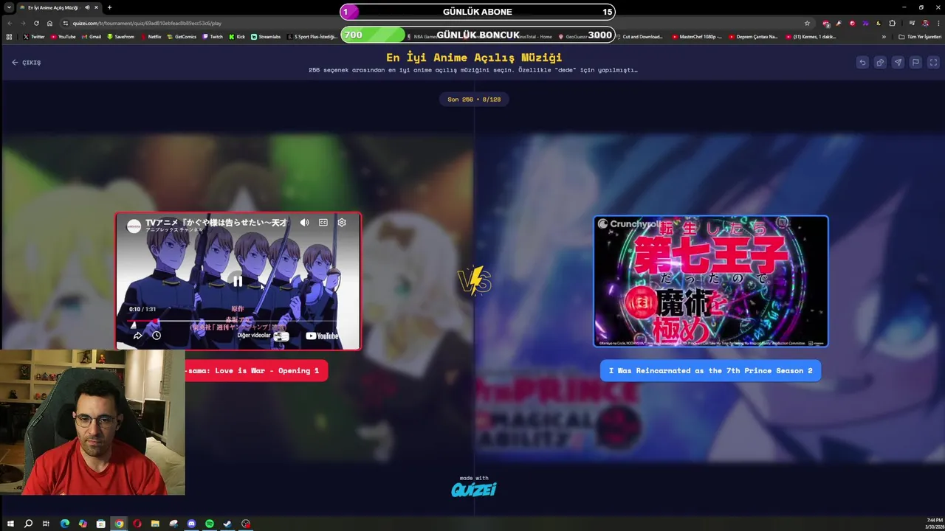The height and width of the screenshot is (531, 945).
Task: Click the browser back arrow
Action: [10, 23]
